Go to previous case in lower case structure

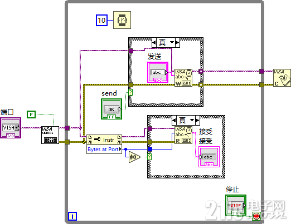(x=174, y=120)
